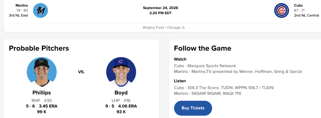Select the Cubs team name
The image size is (321, 118).
(x=298, y=5)
